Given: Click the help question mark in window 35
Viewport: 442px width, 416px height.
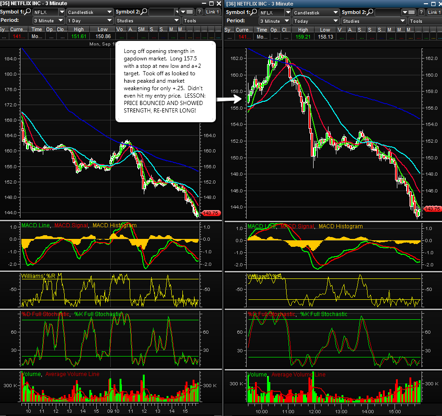Looking at the screenshot, I should (199, 12).
